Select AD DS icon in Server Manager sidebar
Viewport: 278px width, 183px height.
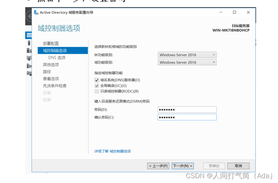[29, 58]
